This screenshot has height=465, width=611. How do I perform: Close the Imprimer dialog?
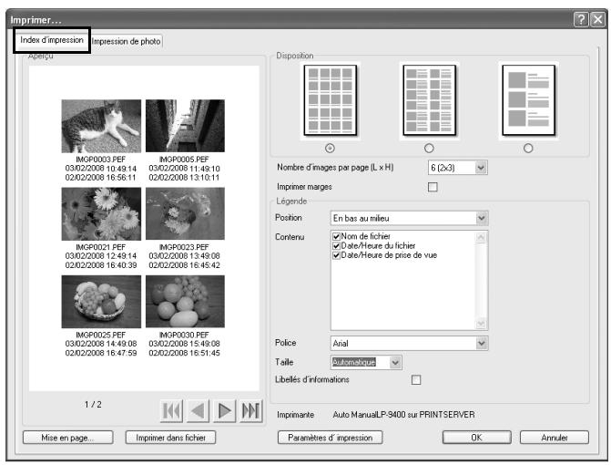coord(597,19)
